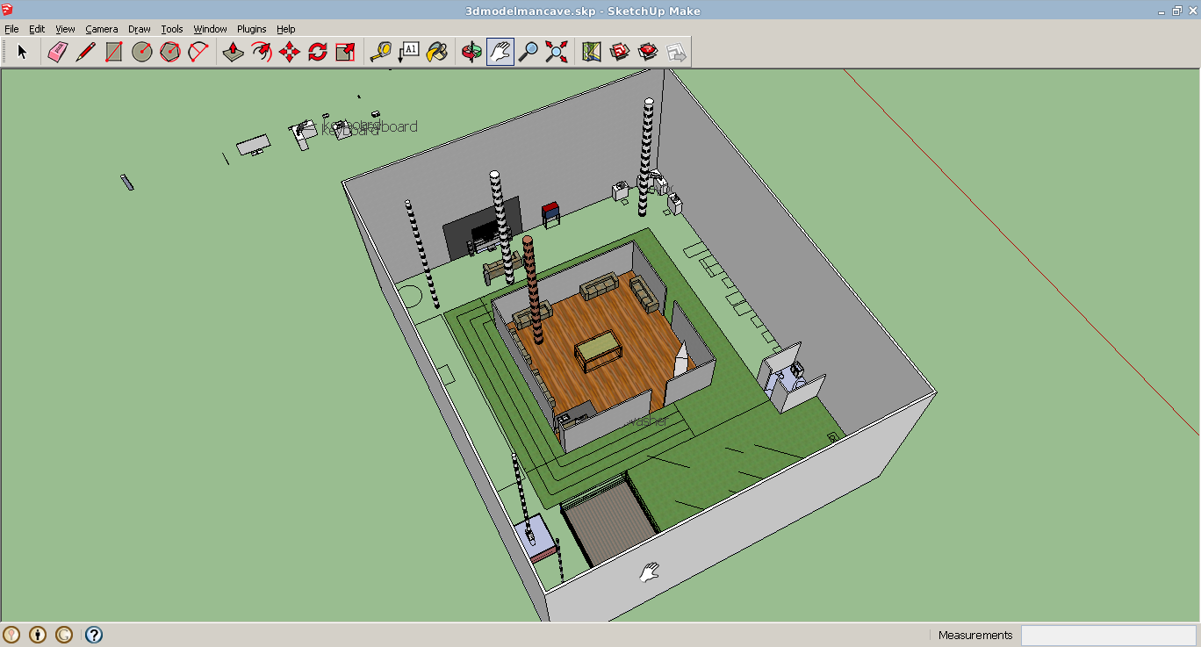The height and width of the screenshot is (647, 1201).
Task: Select the Pan hand tool
Action: (500, 52)
